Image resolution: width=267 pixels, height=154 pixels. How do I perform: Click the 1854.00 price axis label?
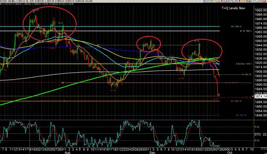pos(261,111)
